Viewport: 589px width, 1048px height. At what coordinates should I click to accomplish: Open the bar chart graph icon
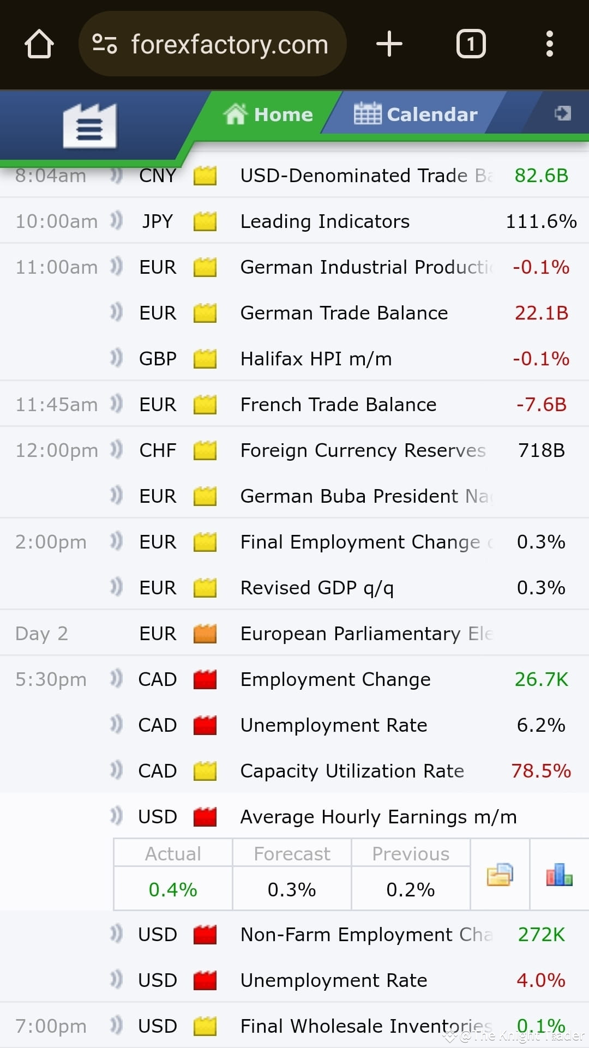tap(559, 874)
